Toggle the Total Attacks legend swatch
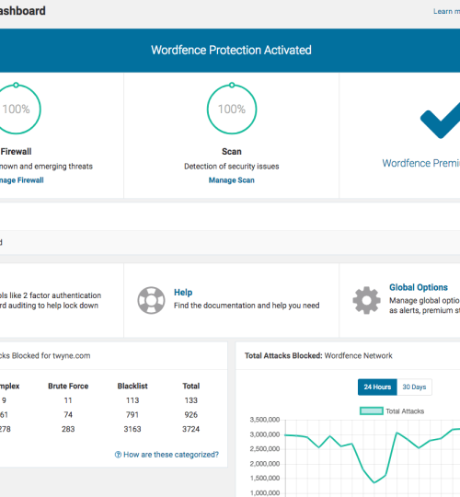The height and width of the screenshot is (497, 460). pos(372,411)
